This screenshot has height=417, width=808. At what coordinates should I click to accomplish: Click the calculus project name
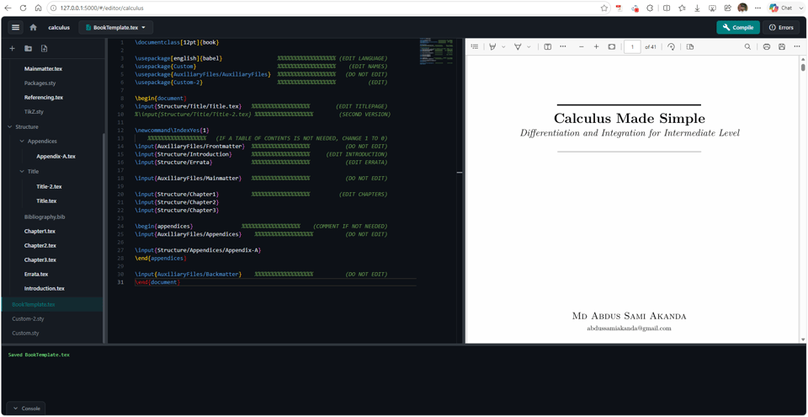pyautogui.click(x=59, y=27)
